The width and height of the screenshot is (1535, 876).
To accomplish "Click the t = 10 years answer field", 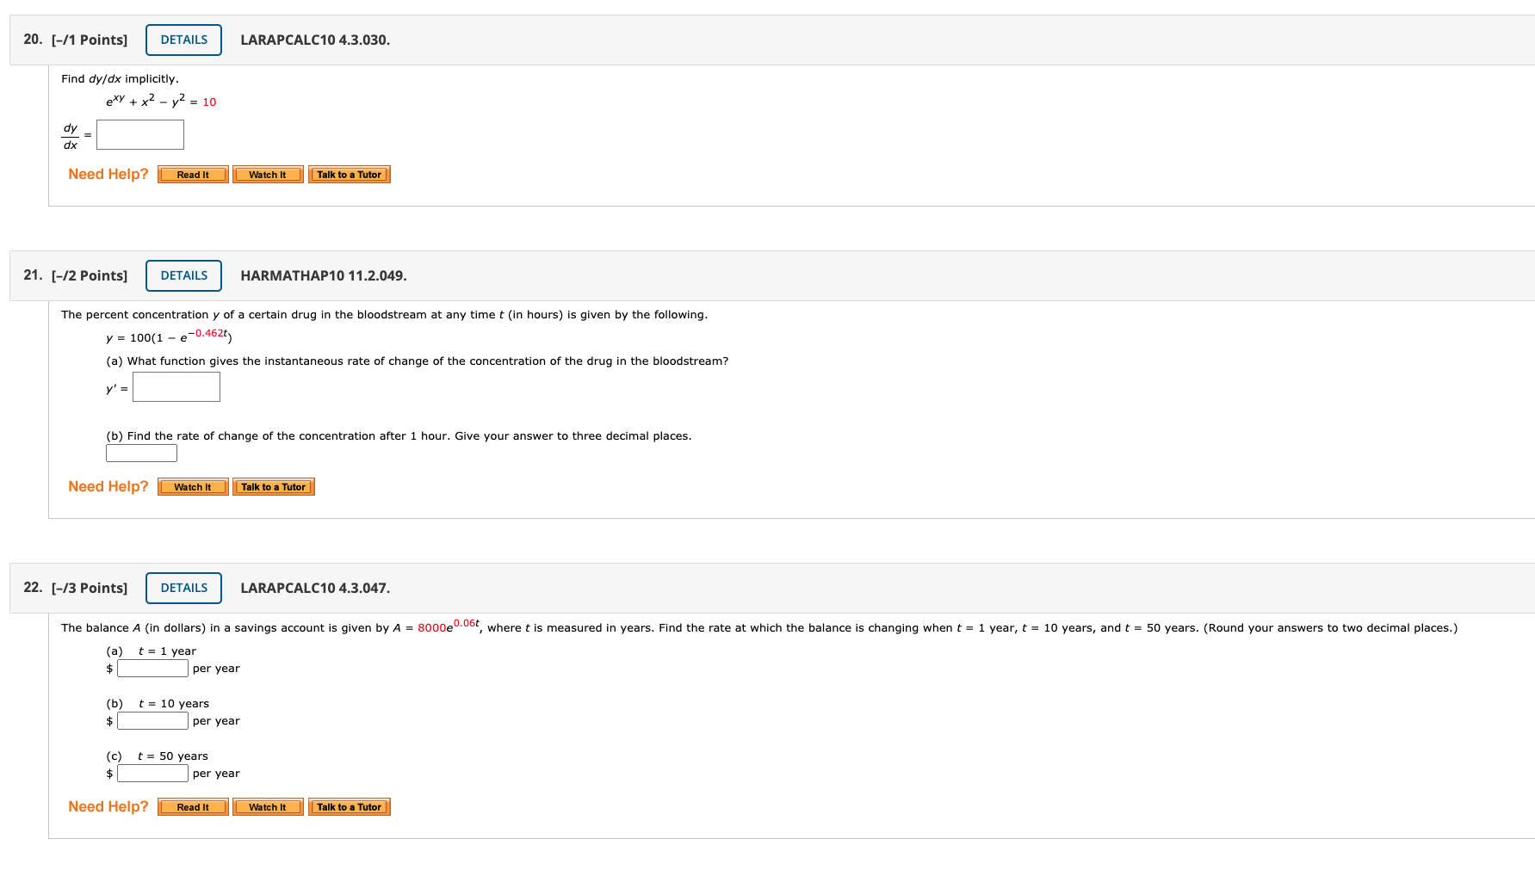I will point(152,721).
